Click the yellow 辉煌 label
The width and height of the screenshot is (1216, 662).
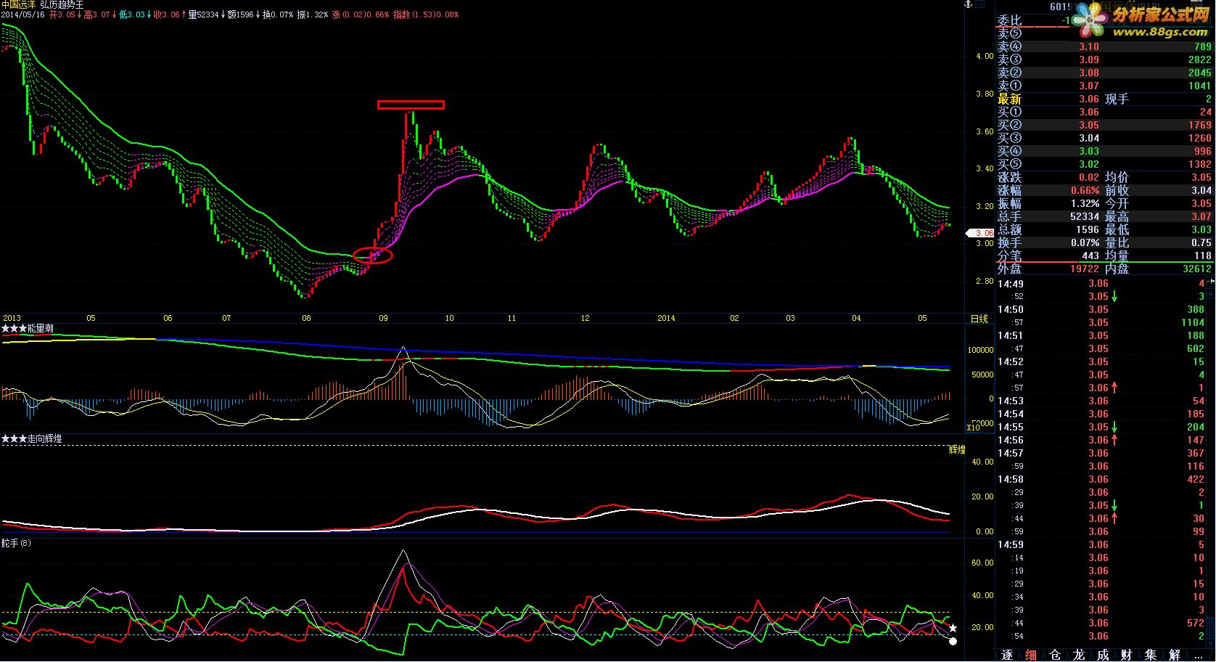[957, 450]
